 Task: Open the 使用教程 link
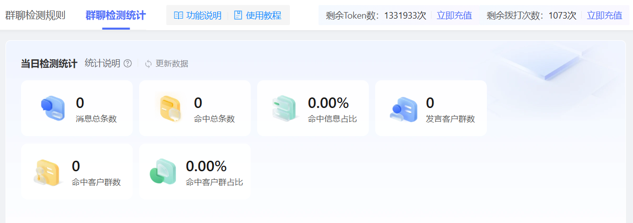263,16
